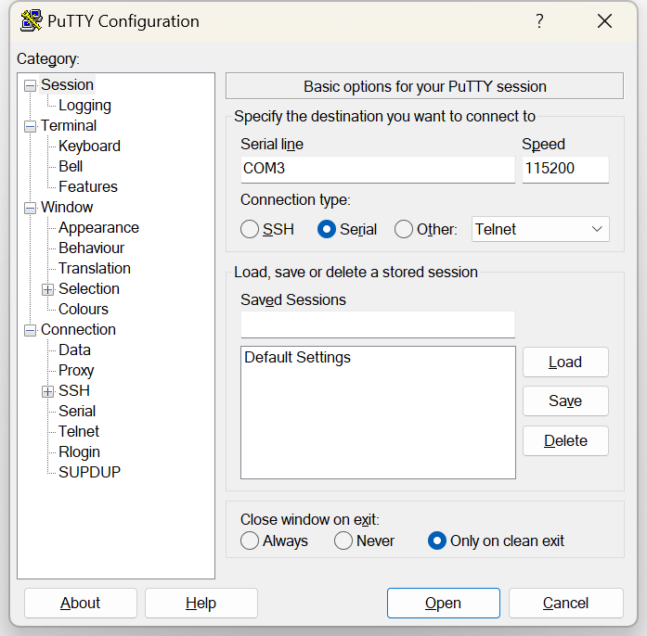The image size is (647, 636).
Task: Click the About button
Action: click(x=81, y=603)
